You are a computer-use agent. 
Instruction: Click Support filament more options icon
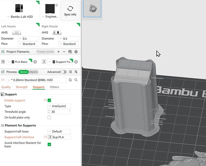(x=76, y=62)
